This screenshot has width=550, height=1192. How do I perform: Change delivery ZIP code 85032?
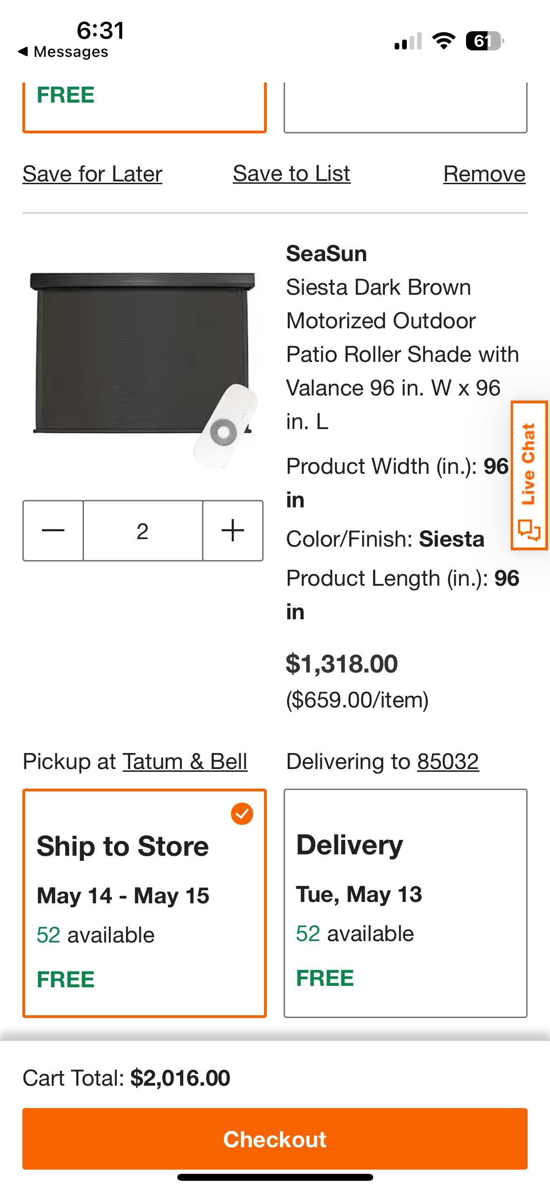pyautogui.click(x=448, y=762)
